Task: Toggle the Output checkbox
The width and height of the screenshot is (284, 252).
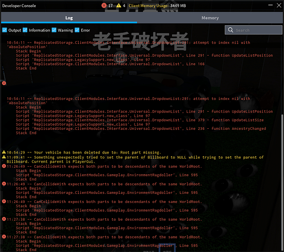Action: click(x=5, y=30)
